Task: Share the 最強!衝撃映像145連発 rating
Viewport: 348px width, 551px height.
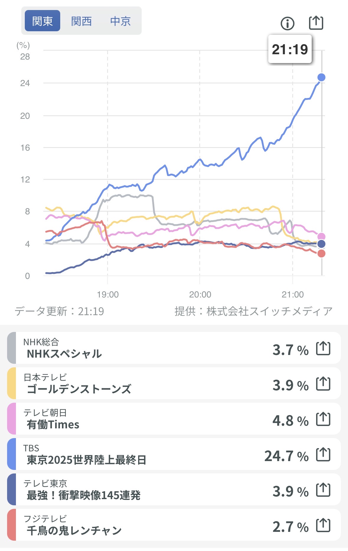Action: 323,490
